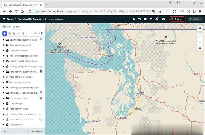Click North Cascades National Park label
The image size is (205, 135).
(x=166, y=42)
